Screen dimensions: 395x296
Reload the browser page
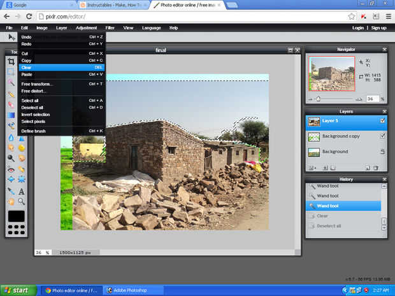click(x=29, y=17)
